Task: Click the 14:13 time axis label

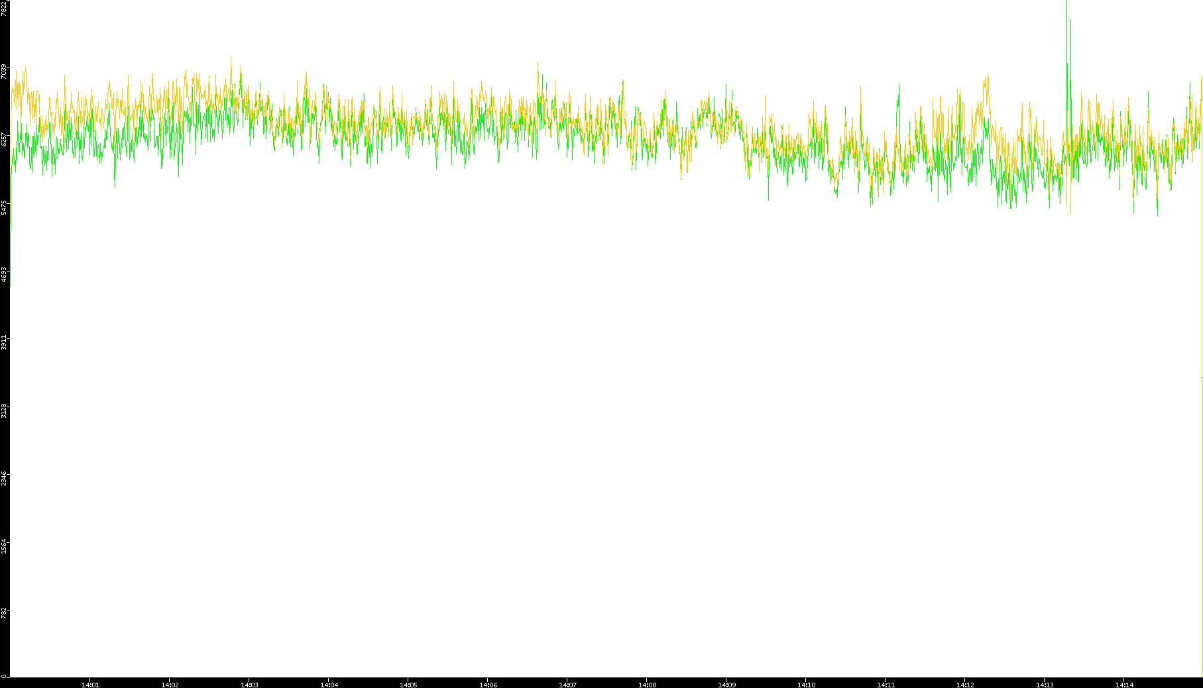Action: pos(1045,685)
